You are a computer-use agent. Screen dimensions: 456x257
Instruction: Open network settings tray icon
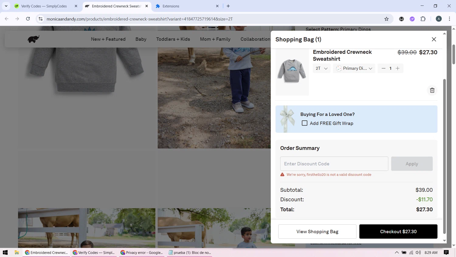click(x=411, y=252)
